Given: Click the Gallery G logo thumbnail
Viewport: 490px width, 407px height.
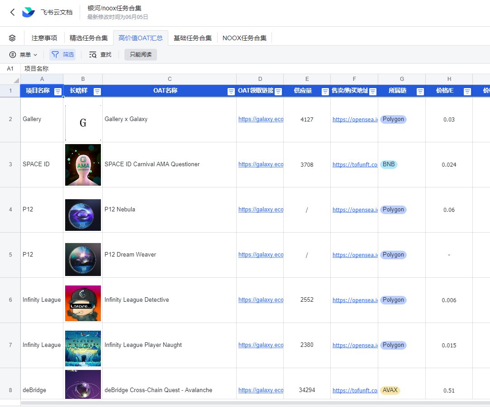Looking at the screenshot, I should click(x=83, y=123).
